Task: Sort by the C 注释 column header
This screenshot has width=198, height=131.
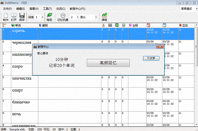Action: point(133,25)
